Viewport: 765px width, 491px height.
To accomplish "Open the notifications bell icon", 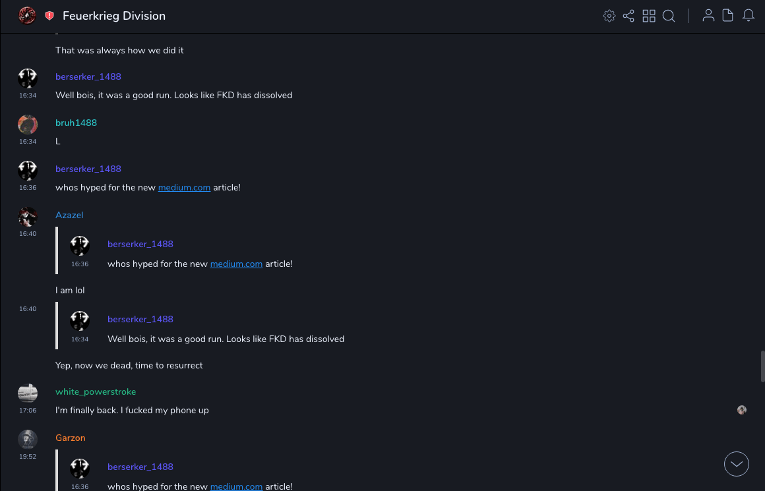I will pos(749,16).
